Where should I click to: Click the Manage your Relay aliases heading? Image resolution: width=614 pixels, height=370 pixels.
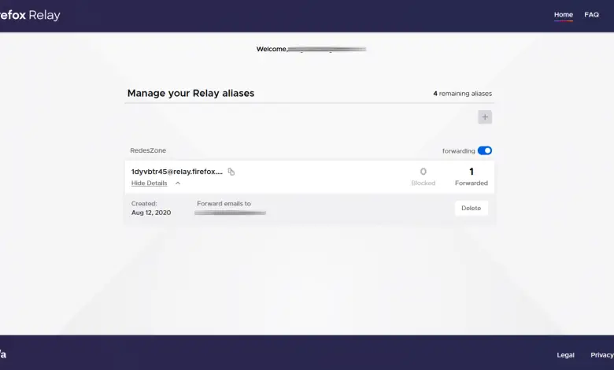click(190, 93)
